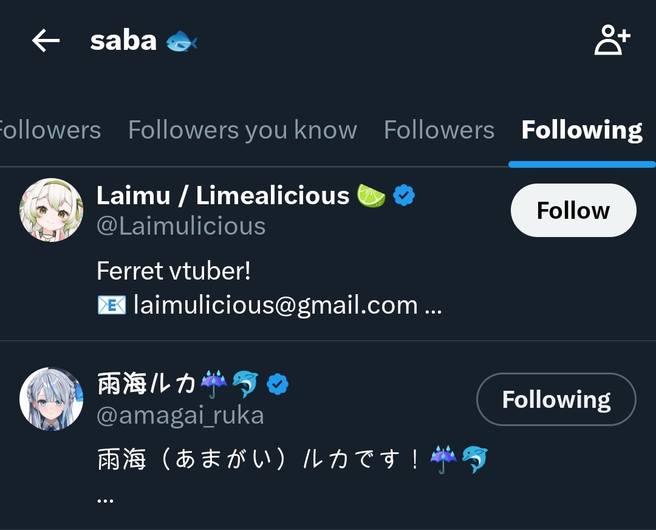Click the fish emoji beside saba

(x=182, y=41)
